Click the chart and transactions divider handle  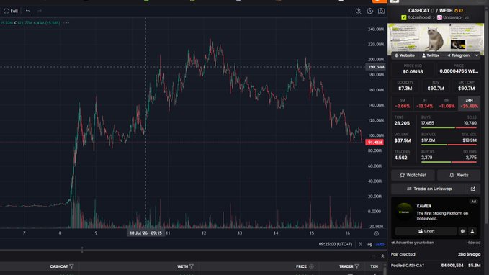pyautogui.click(x=82, y=250)
